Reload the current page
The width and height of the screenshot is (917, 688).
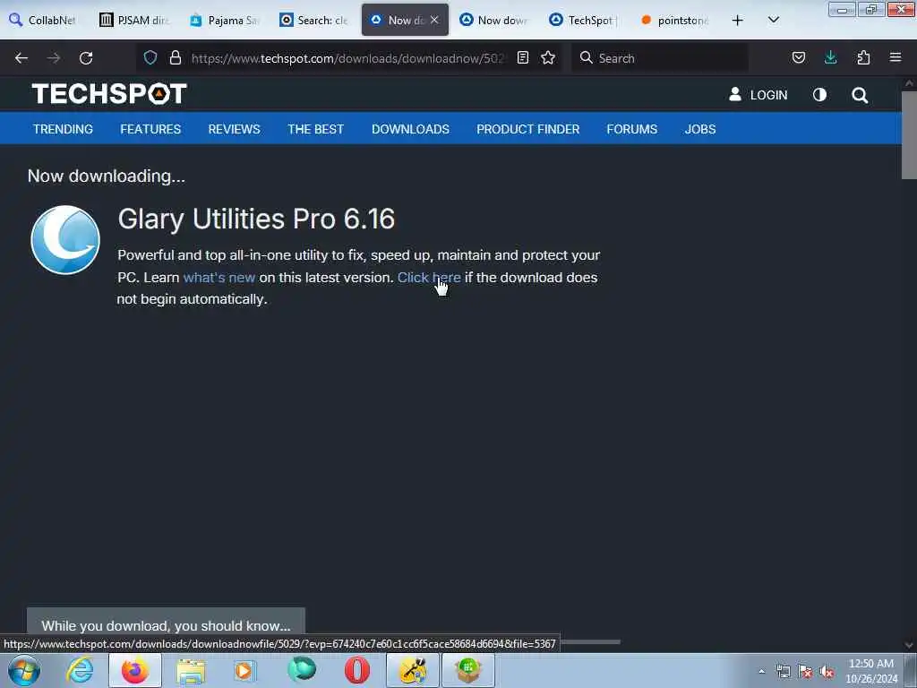point(86,58)
